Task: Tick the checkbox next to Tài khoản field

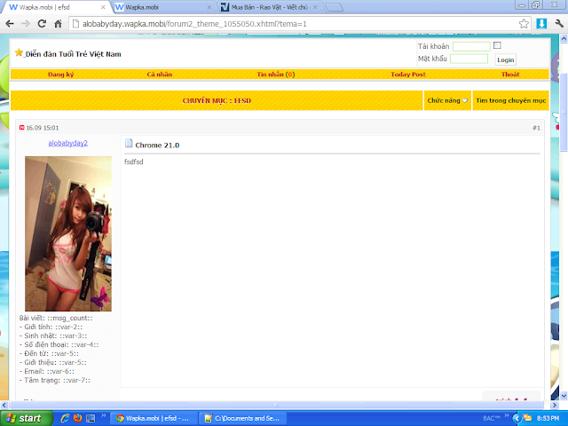Action: [497, 45]
